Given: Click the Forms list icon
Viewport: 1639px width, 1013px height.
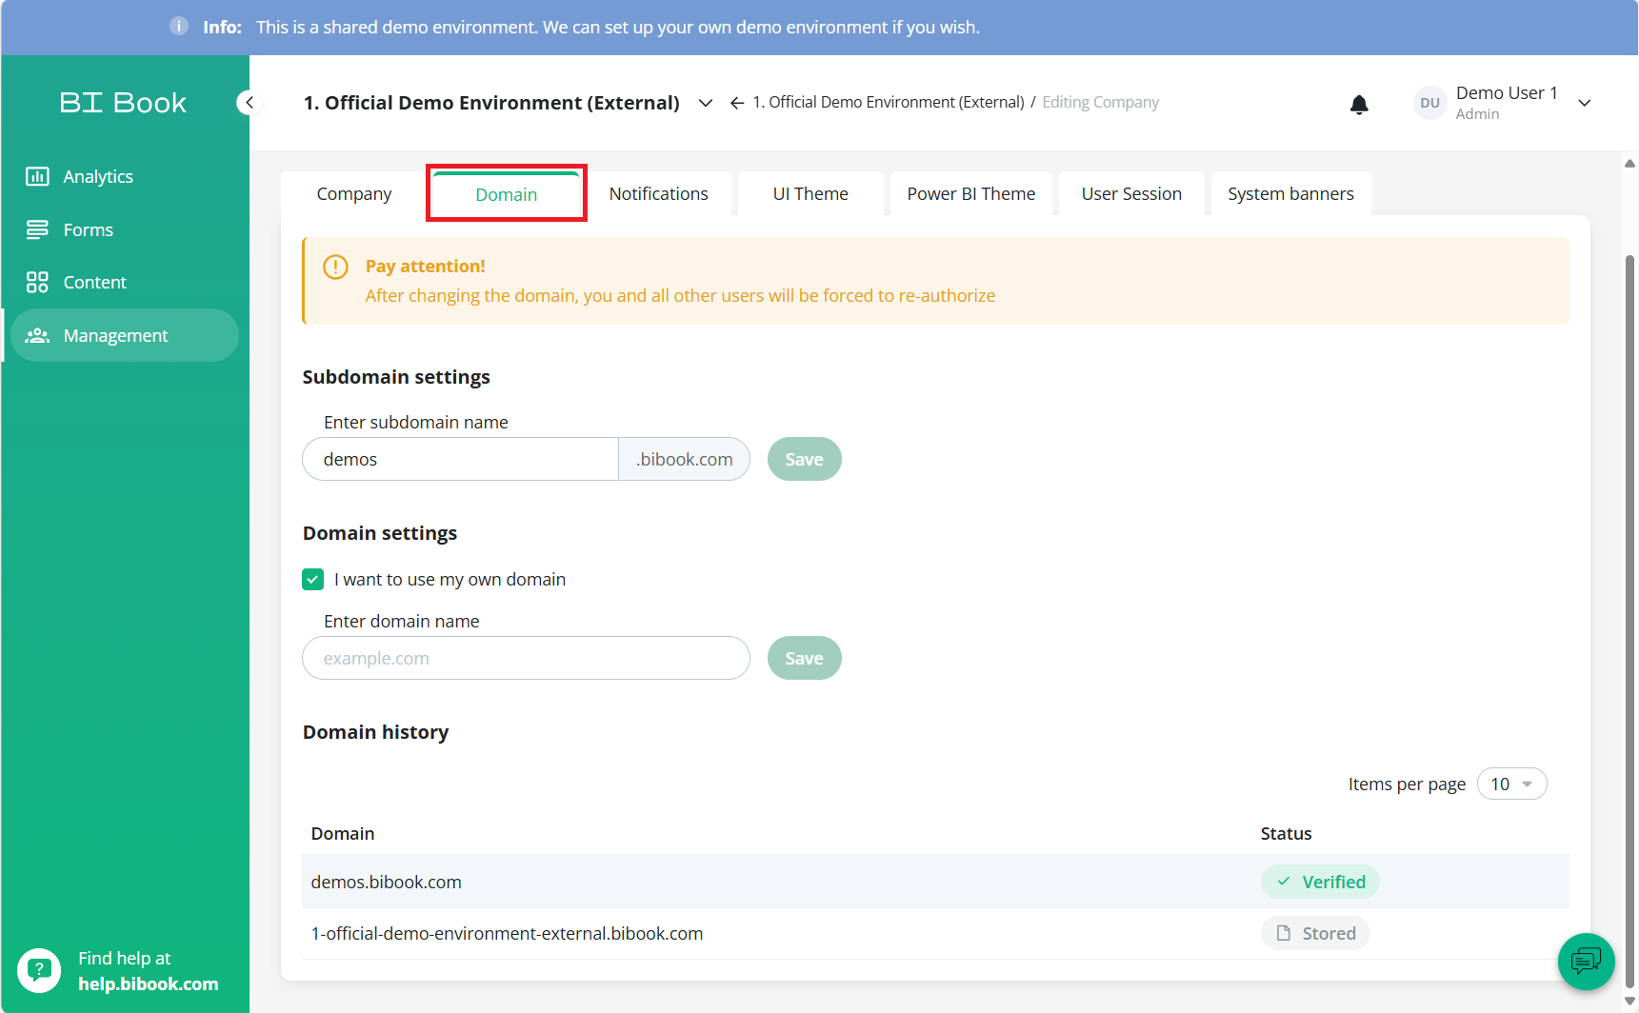Looking at the screenshot, I should pyautogui.click(x=37, y=229).
